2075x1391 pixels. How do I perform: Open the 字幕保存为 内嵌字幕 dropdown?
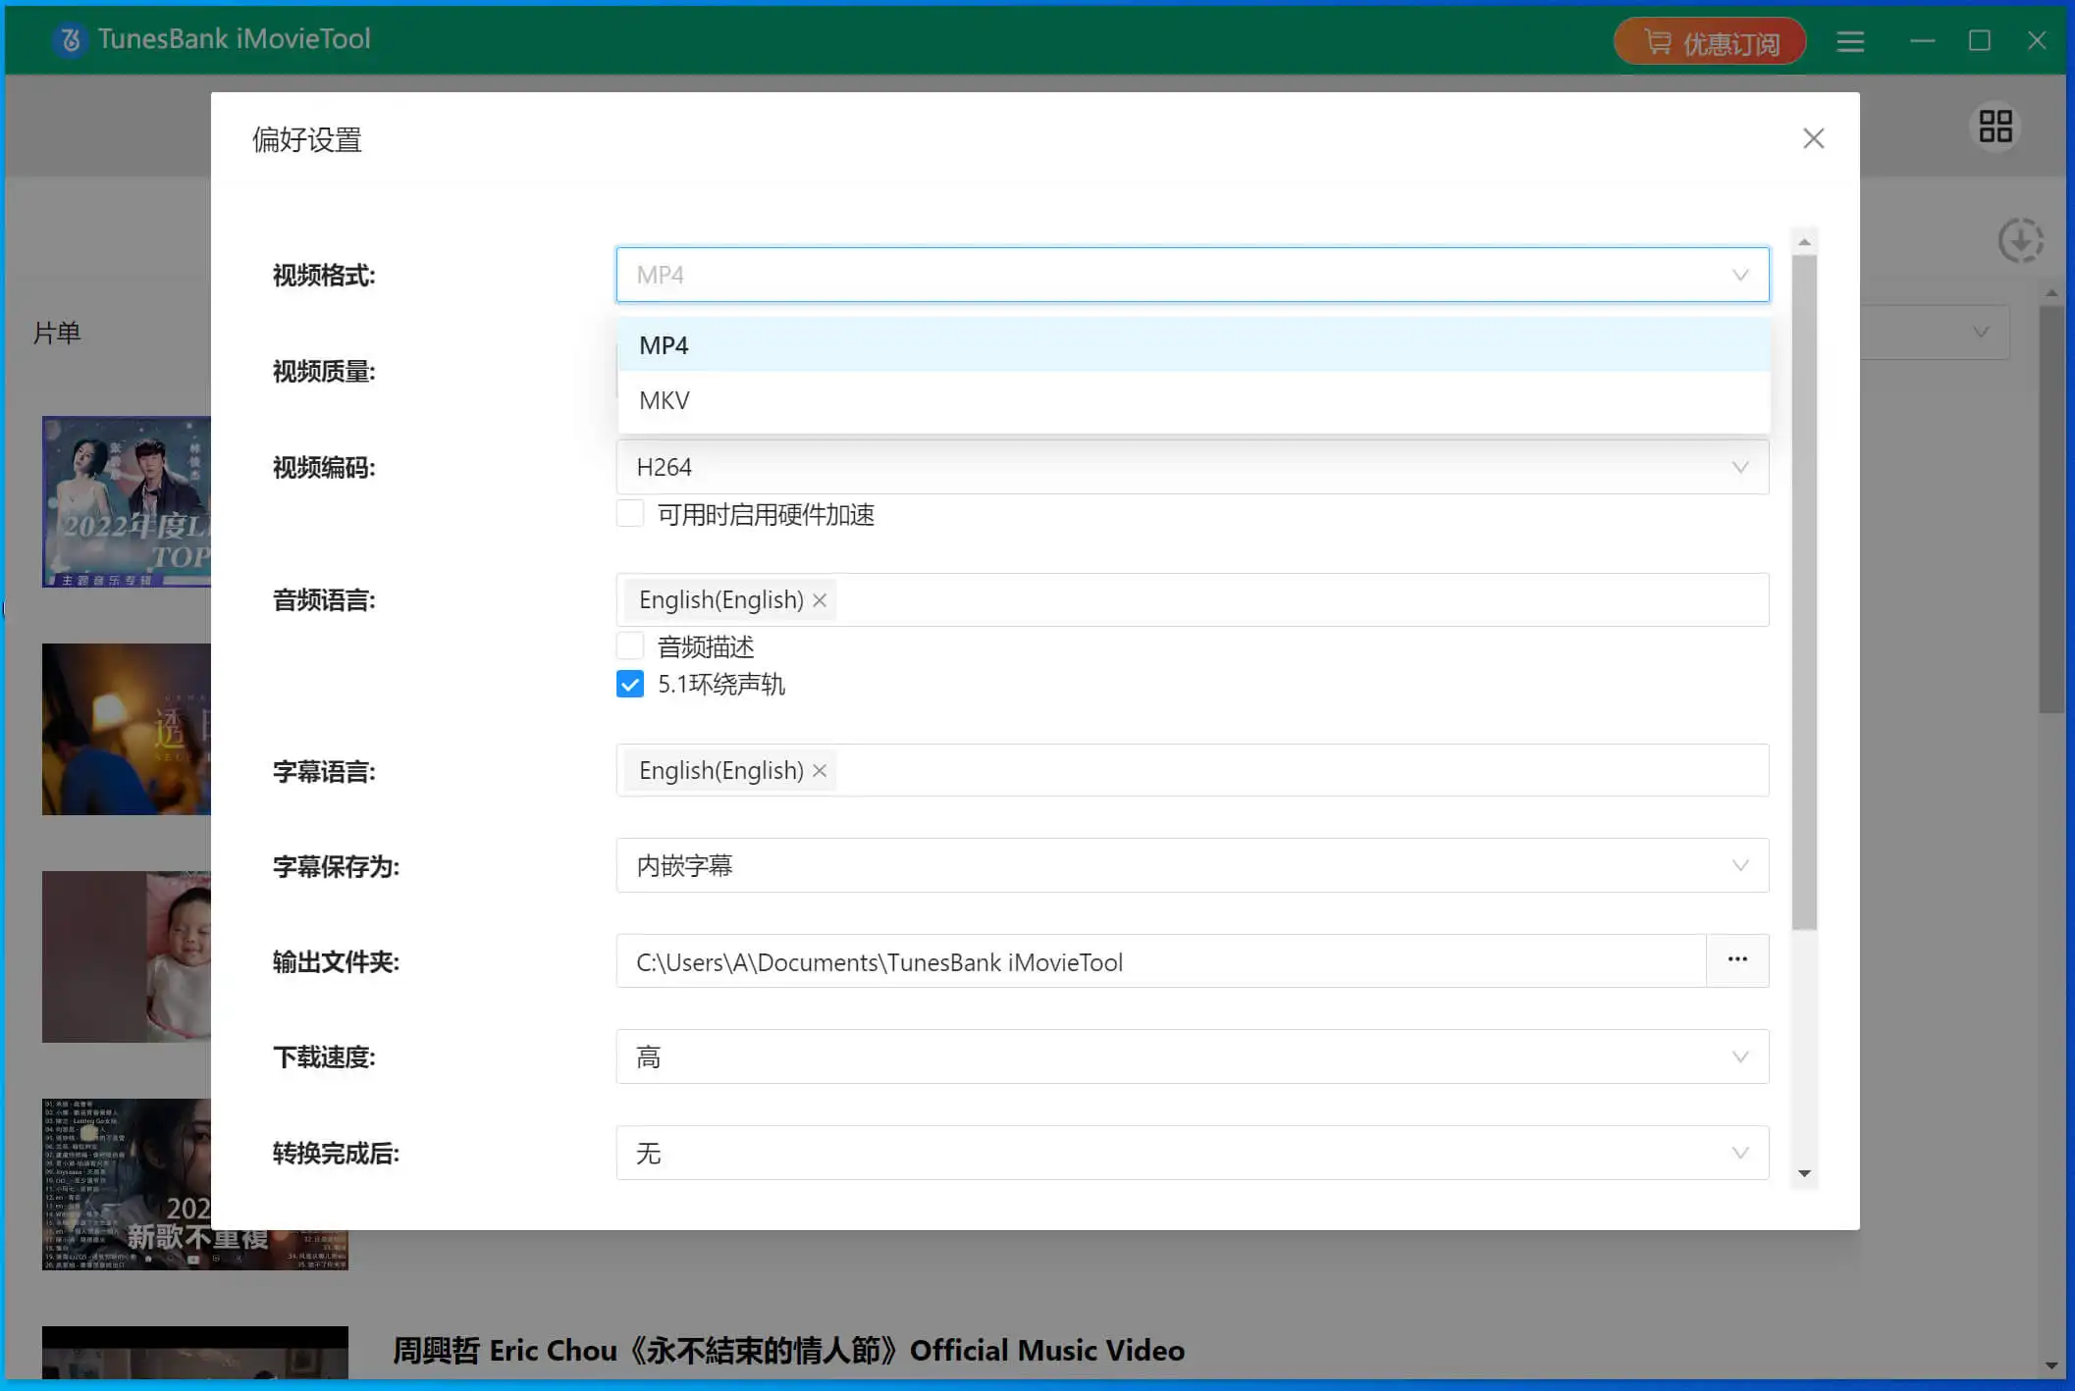[x=1192, y=865]
